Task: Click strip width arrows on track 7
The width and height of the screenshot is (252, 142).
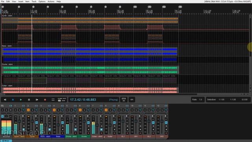Action: pos(101,106)
